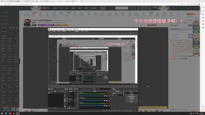Screen dimensions: 205x115
Task: Open 分类 dropdown in Douyu navigation
Action: tap(67, 8)
